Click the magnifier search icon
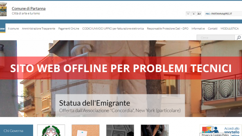 239,38
